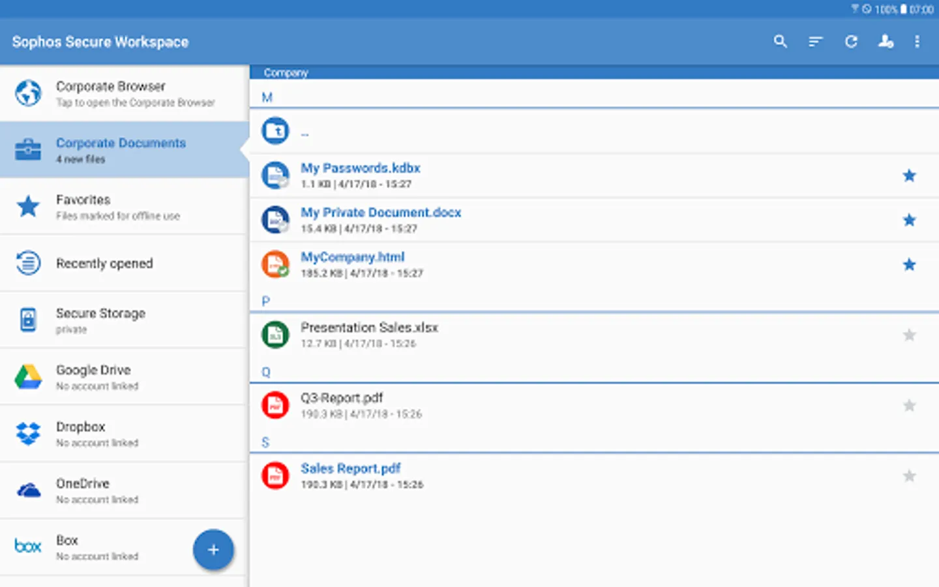Image resolution: width=939 pixels, height=587 pixels.
Task: Go up one folder using the parent folder icon
Action: 275,131
